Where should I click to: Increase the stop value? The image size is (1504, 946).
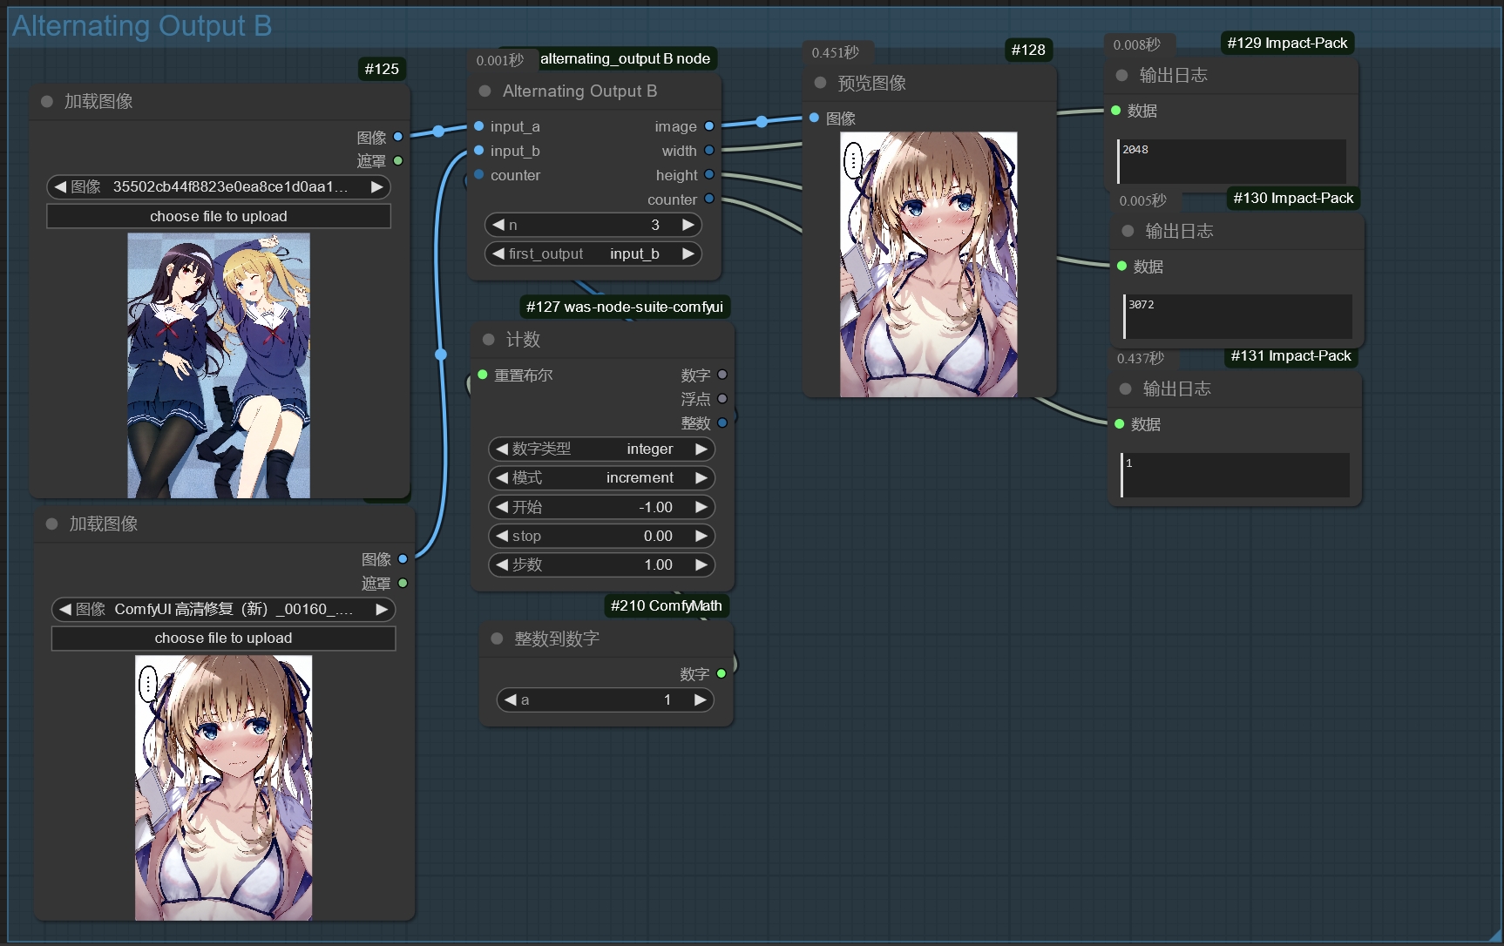tap(701, 536)
